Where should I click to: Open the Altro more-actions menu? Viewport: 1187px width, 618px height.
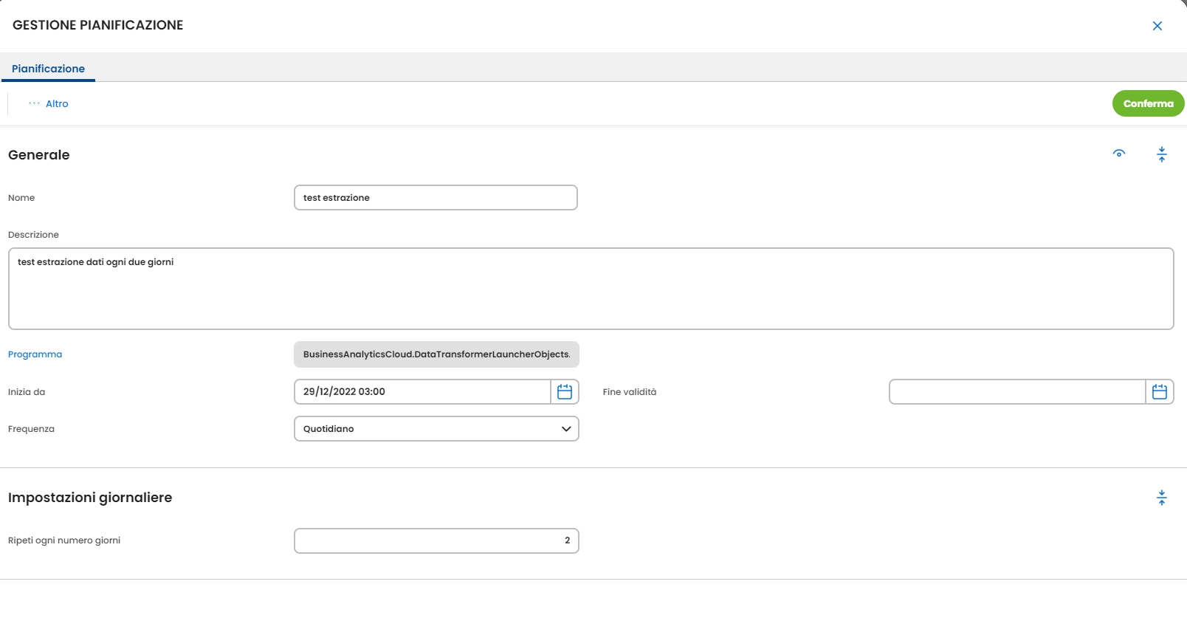(x=49, y=104)
